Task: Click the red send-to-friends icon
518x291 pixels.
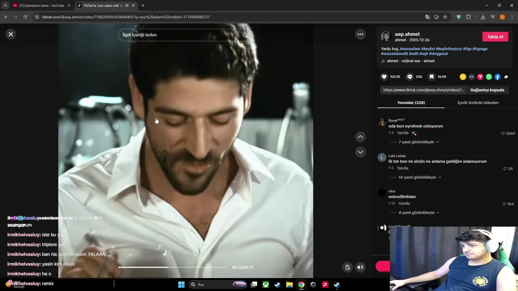Action: [x=480, y=77]
